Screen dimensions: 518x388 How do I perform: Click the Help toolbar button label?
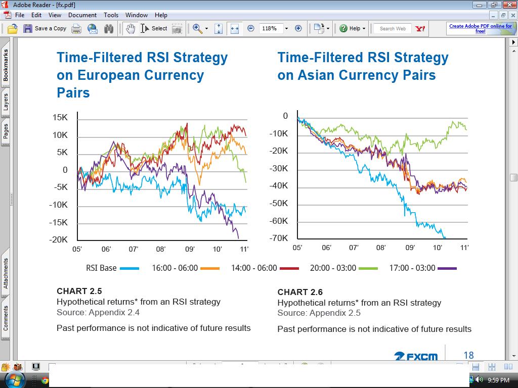[355, 29]
